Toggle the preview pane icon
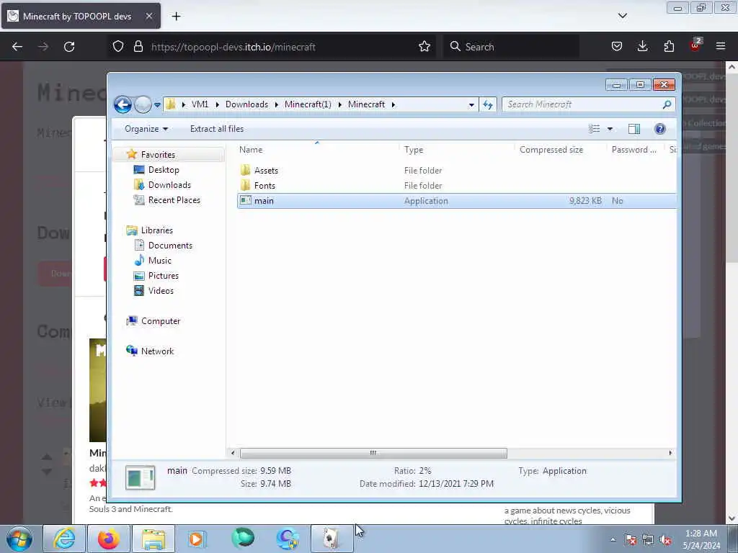This screenshot has height=553, width=738. [x=634, y=129]
